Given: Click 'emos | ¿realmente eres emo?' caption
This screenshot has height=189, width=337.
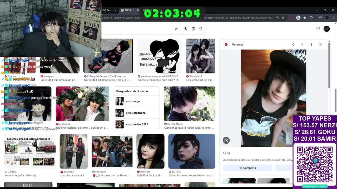Looking at the screenshot, I should (x=159, y=80).
